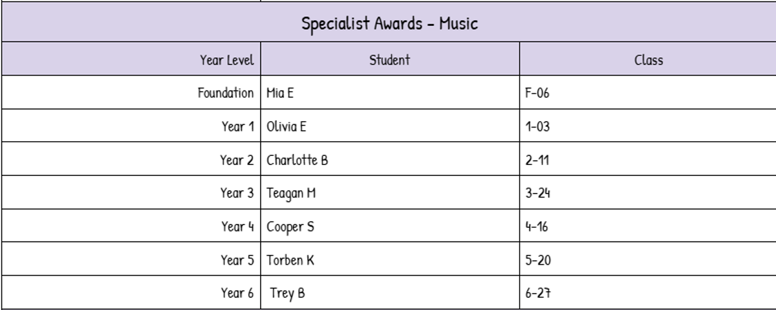Select the 'Year 6' cell
The height and width of the screenshot is (310, 776).
coord(237,293)
